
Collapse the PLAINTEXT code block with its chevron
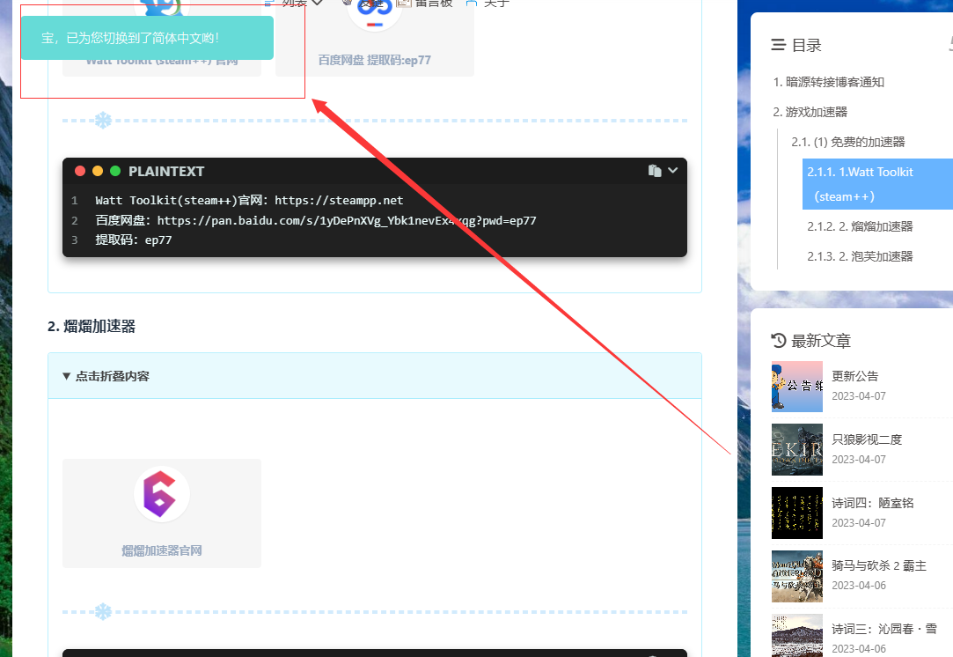[673, 170]
